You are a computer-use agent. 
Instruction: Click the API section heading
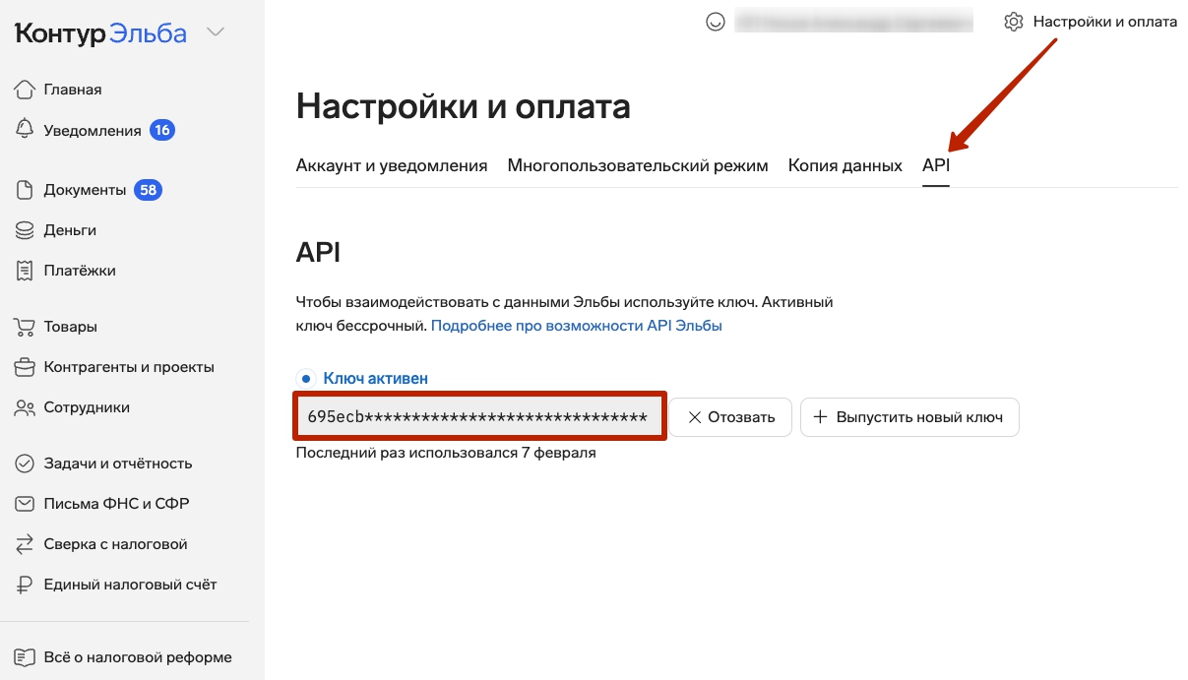point(318,253)
